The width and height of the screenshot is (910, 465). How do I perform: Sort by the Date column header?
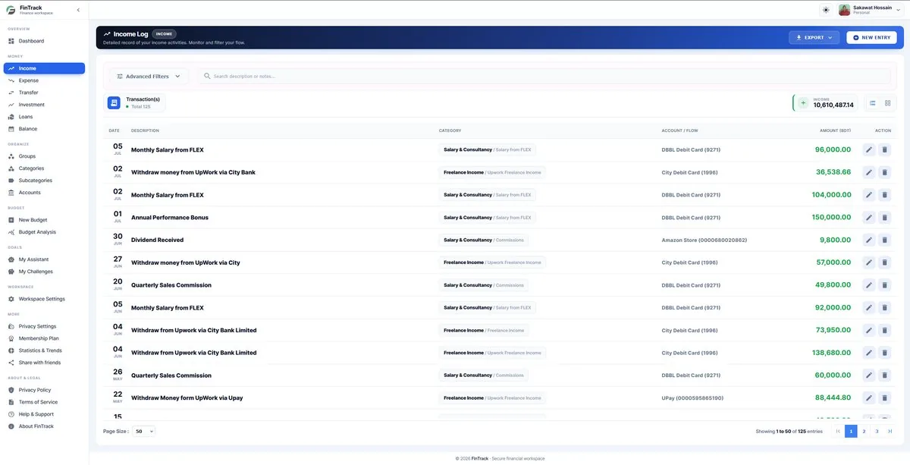point(114,130)
